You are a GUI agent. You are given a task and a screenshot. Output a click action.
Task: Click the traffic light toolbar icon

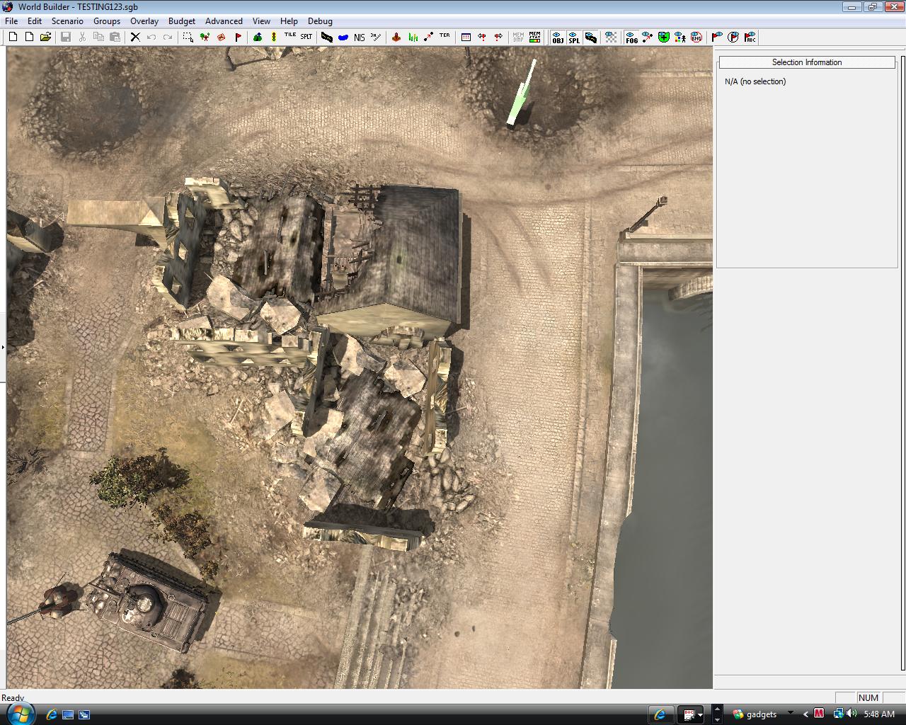tap(273, 37)
